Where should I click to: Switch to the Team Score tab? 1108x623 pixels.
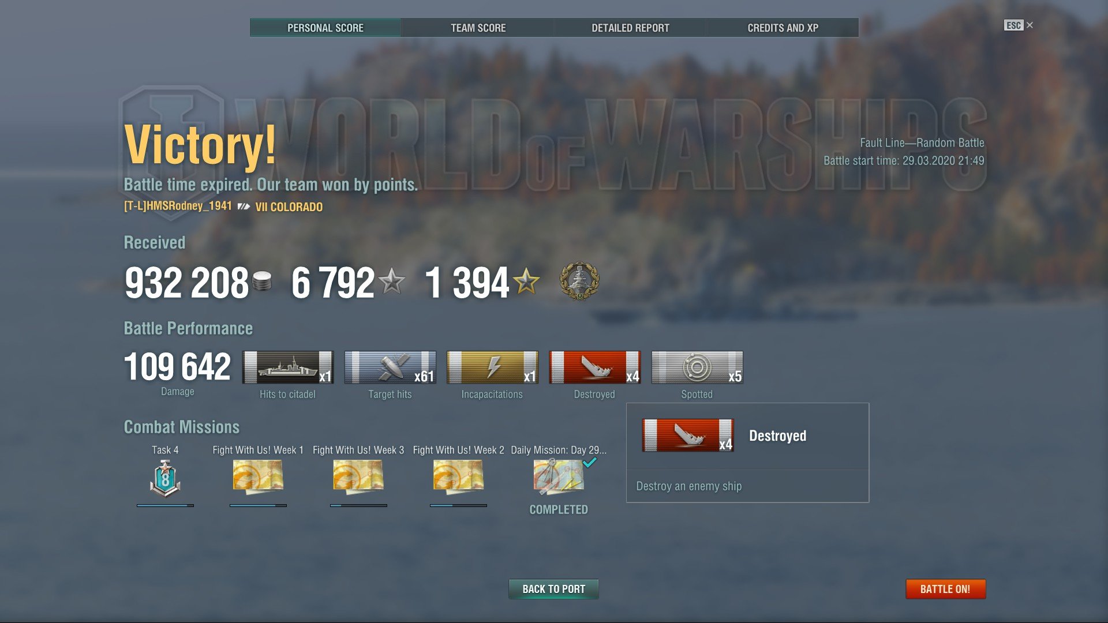click(478, 28)
